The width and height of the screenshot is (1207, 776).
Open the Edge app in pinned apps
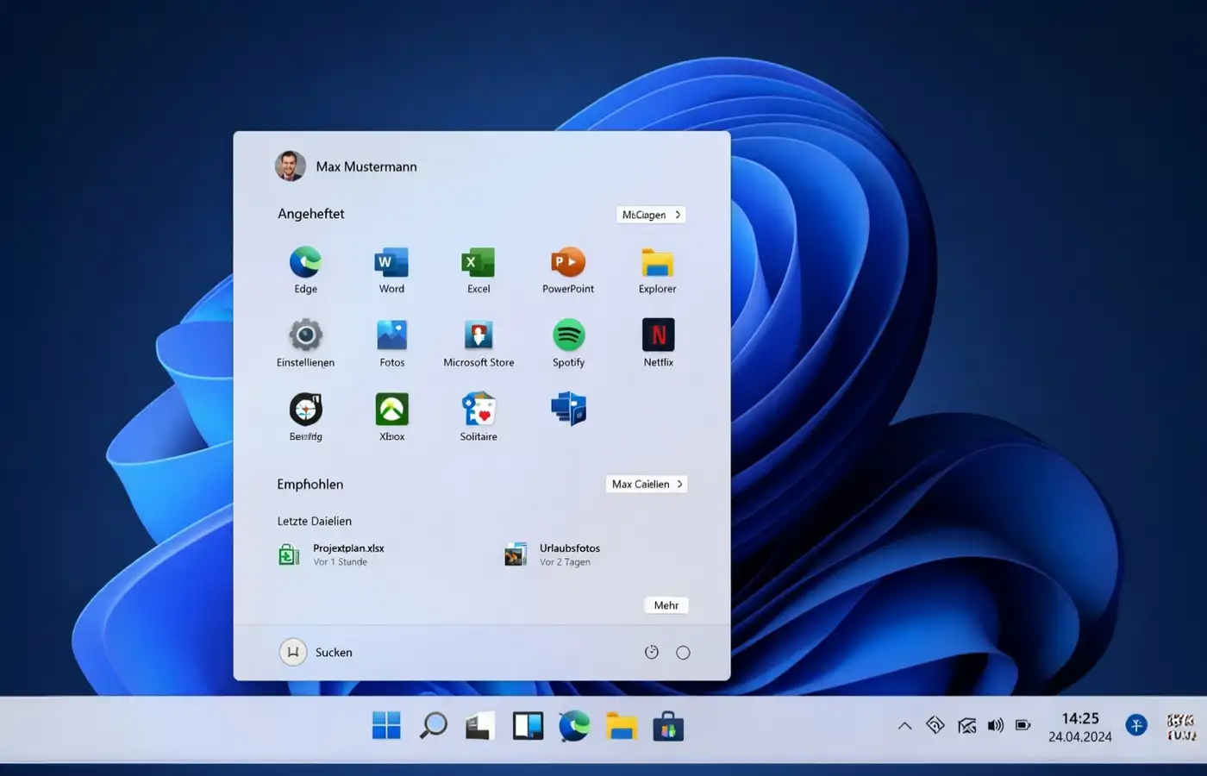[x=305, y=262]
